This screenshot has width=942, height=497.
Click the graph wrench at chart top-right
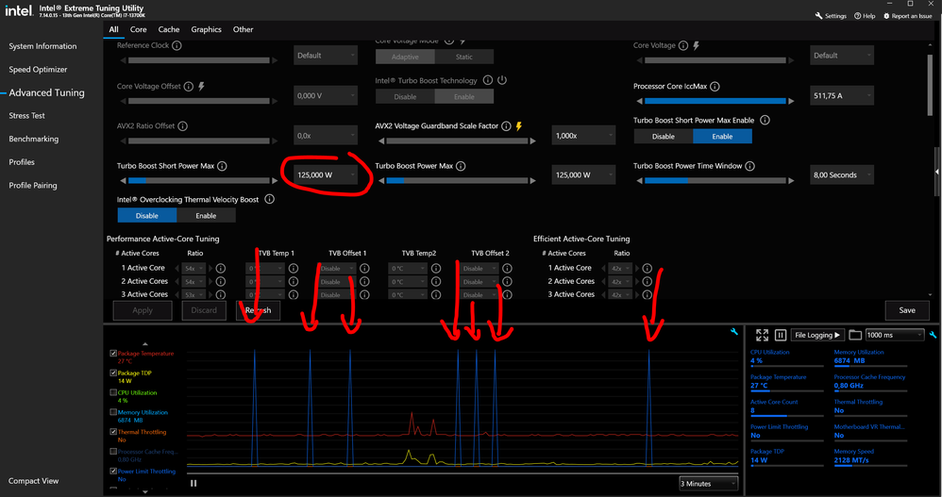(x=734, y=332)
